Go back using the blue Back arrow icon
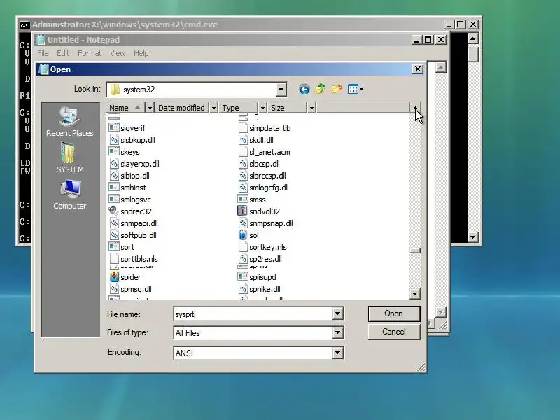This screenshot has width=560, height=420. [304, 90]
